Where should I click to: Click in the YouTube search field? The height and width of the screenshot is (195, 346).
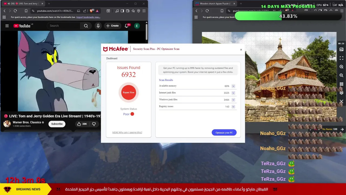point(64,26)
